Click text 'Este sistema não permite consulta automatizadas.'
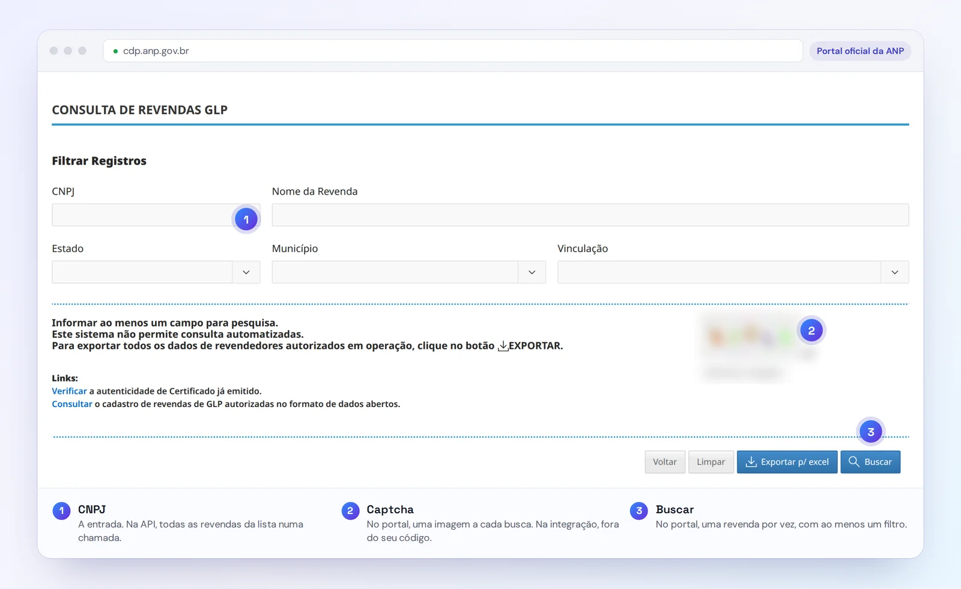This screenshot has width=961, height=589. click(178, 334)
